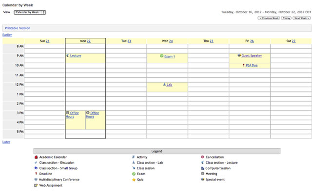Click the Lecture icon in Monday's 9 AM slot
The height and width of the screenshot is (195, 316).
pyautogui.click(x=68, y=56)
